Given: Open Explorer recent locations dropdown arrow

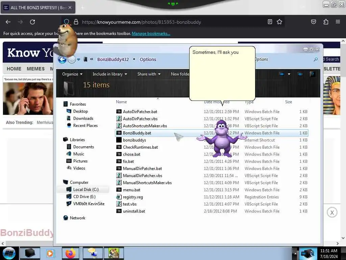Looking at the screenshot, I should pyautogui.click(x=78, y=60).
